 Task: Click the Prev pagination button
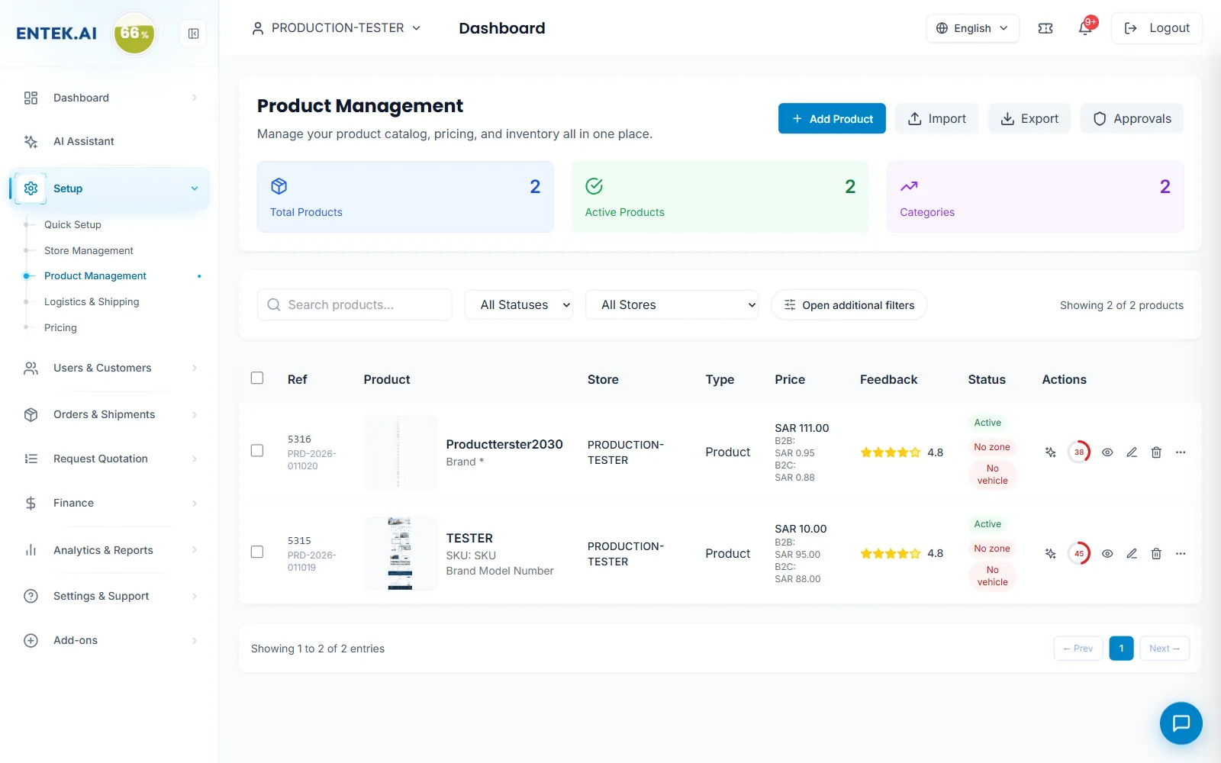click(1078, 649)
